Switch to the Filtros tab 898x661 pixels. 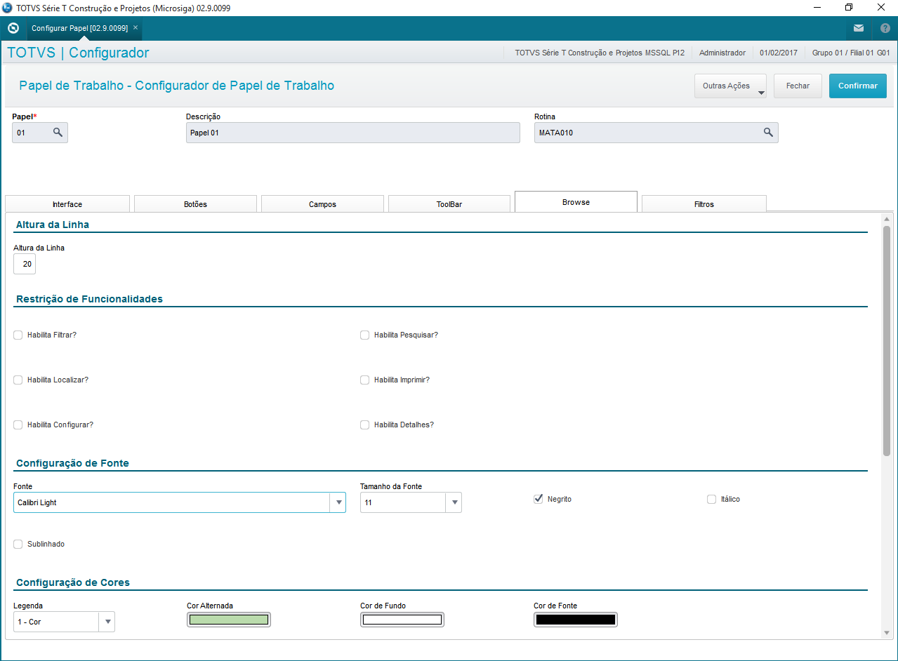click(704, 204)
